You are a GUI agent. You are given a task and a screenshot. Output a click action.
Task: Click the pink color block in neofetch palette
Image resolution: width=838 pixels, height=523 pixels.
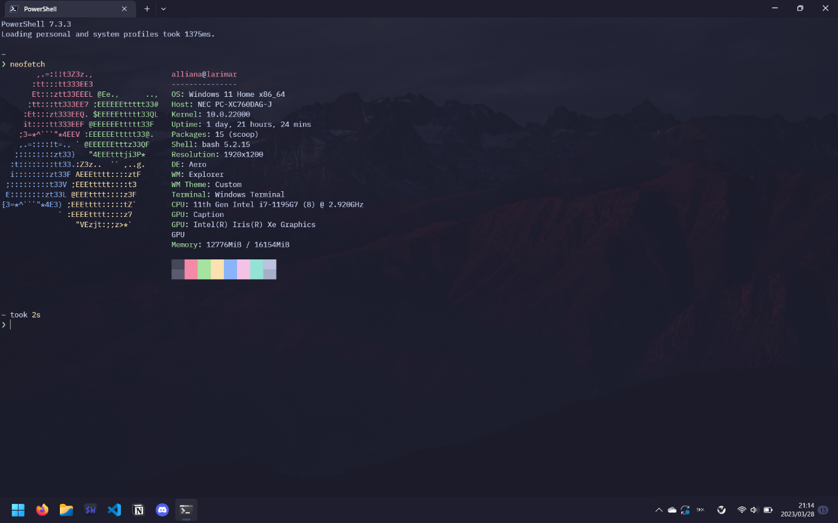(x=191, y=270)
